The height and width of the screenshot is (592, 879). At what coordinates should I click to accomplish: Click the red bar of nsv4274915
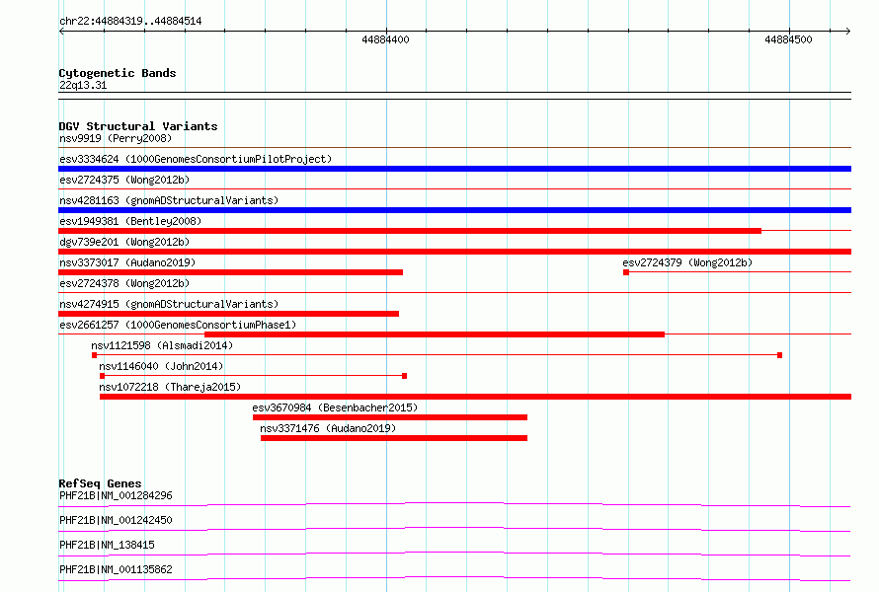coord(229,314)
